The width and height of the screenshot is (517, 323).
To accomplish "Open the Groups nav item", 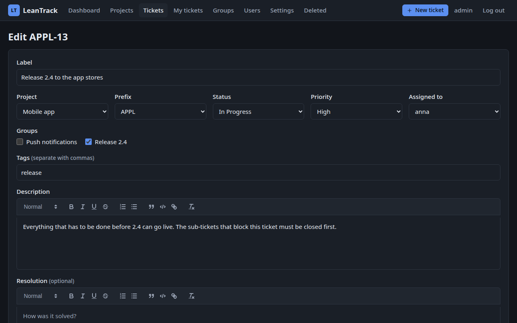I will (223, 10).
